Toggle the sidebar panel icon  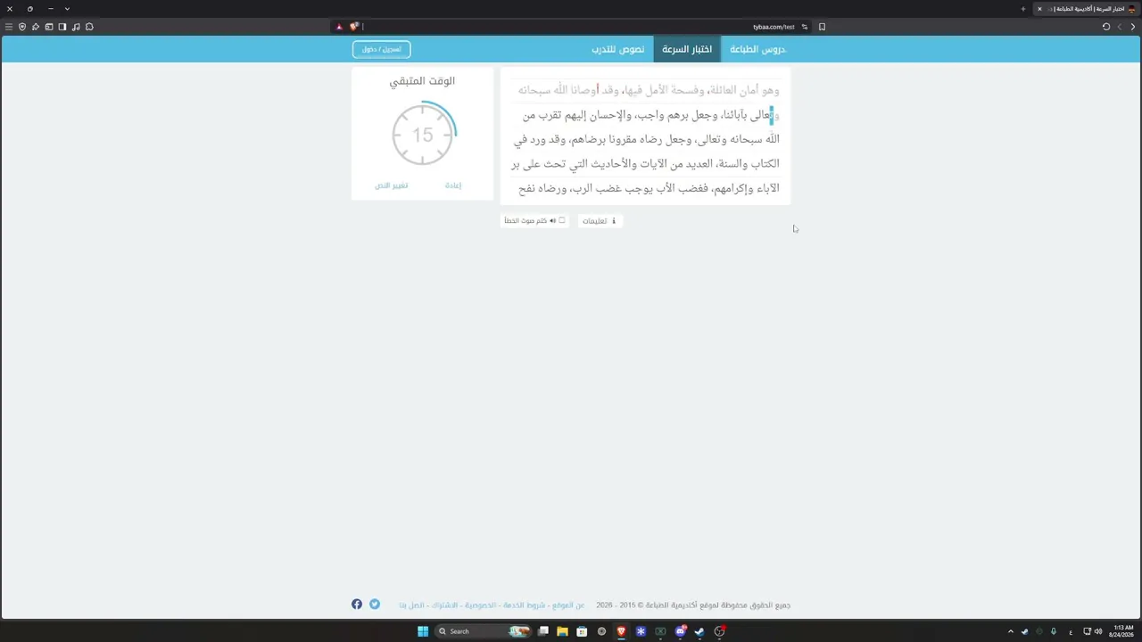tap(62, 27)
